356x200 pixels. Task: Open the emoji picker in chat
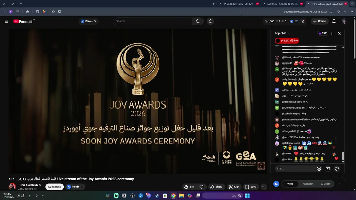319,169
